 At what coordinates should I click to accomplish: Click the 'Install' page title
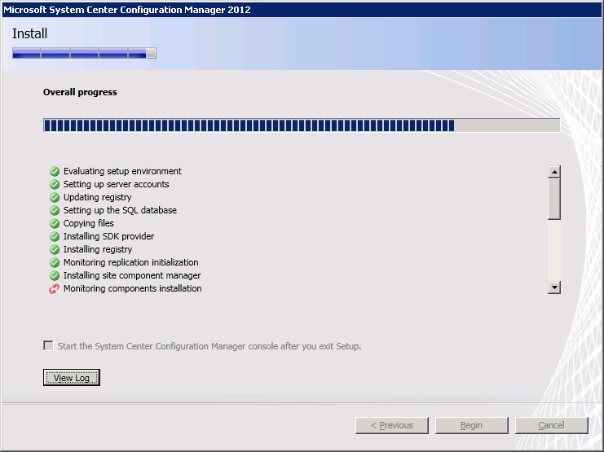(29, 34)
